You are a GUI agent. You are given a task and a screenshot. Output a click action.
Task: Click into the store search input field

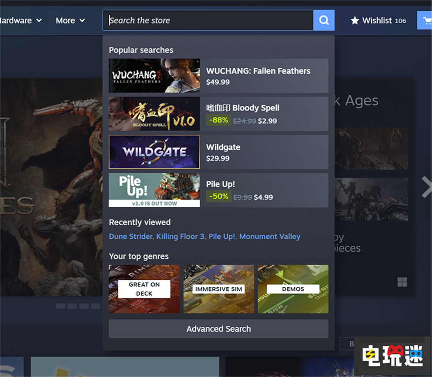[207, 20]
